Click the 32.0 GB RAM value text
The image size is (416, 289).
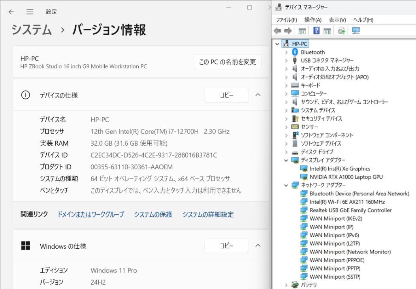[x=129, y=143]
